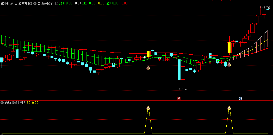Viewport: 273px width, 135px height.
Task: Click the second red up-arrow inside red candle
Action: pyautogui.click(x=167, y=59)
